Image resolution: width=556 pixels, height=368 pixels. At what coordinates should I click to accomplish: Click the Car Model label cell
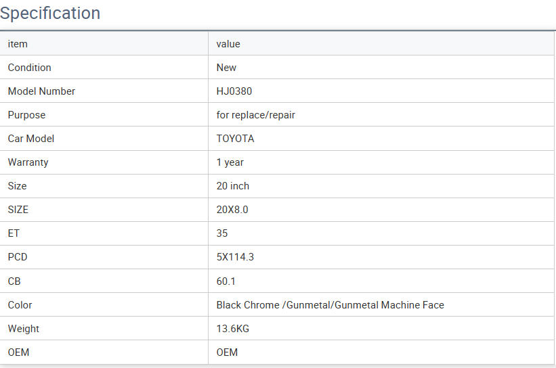tap(30, 139)
